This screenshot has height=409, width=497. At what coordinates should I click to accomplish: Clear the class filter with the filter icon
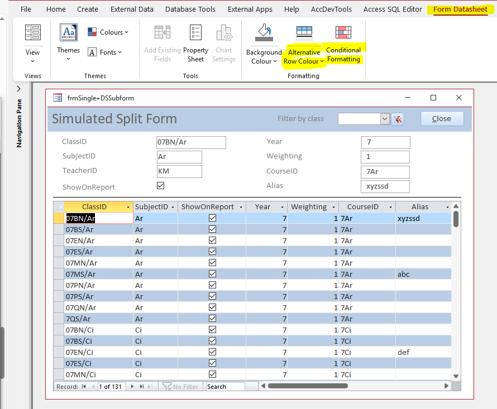(398, 119)
